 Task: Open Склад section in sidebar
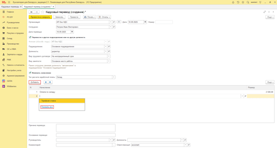(x=9, y=38)
